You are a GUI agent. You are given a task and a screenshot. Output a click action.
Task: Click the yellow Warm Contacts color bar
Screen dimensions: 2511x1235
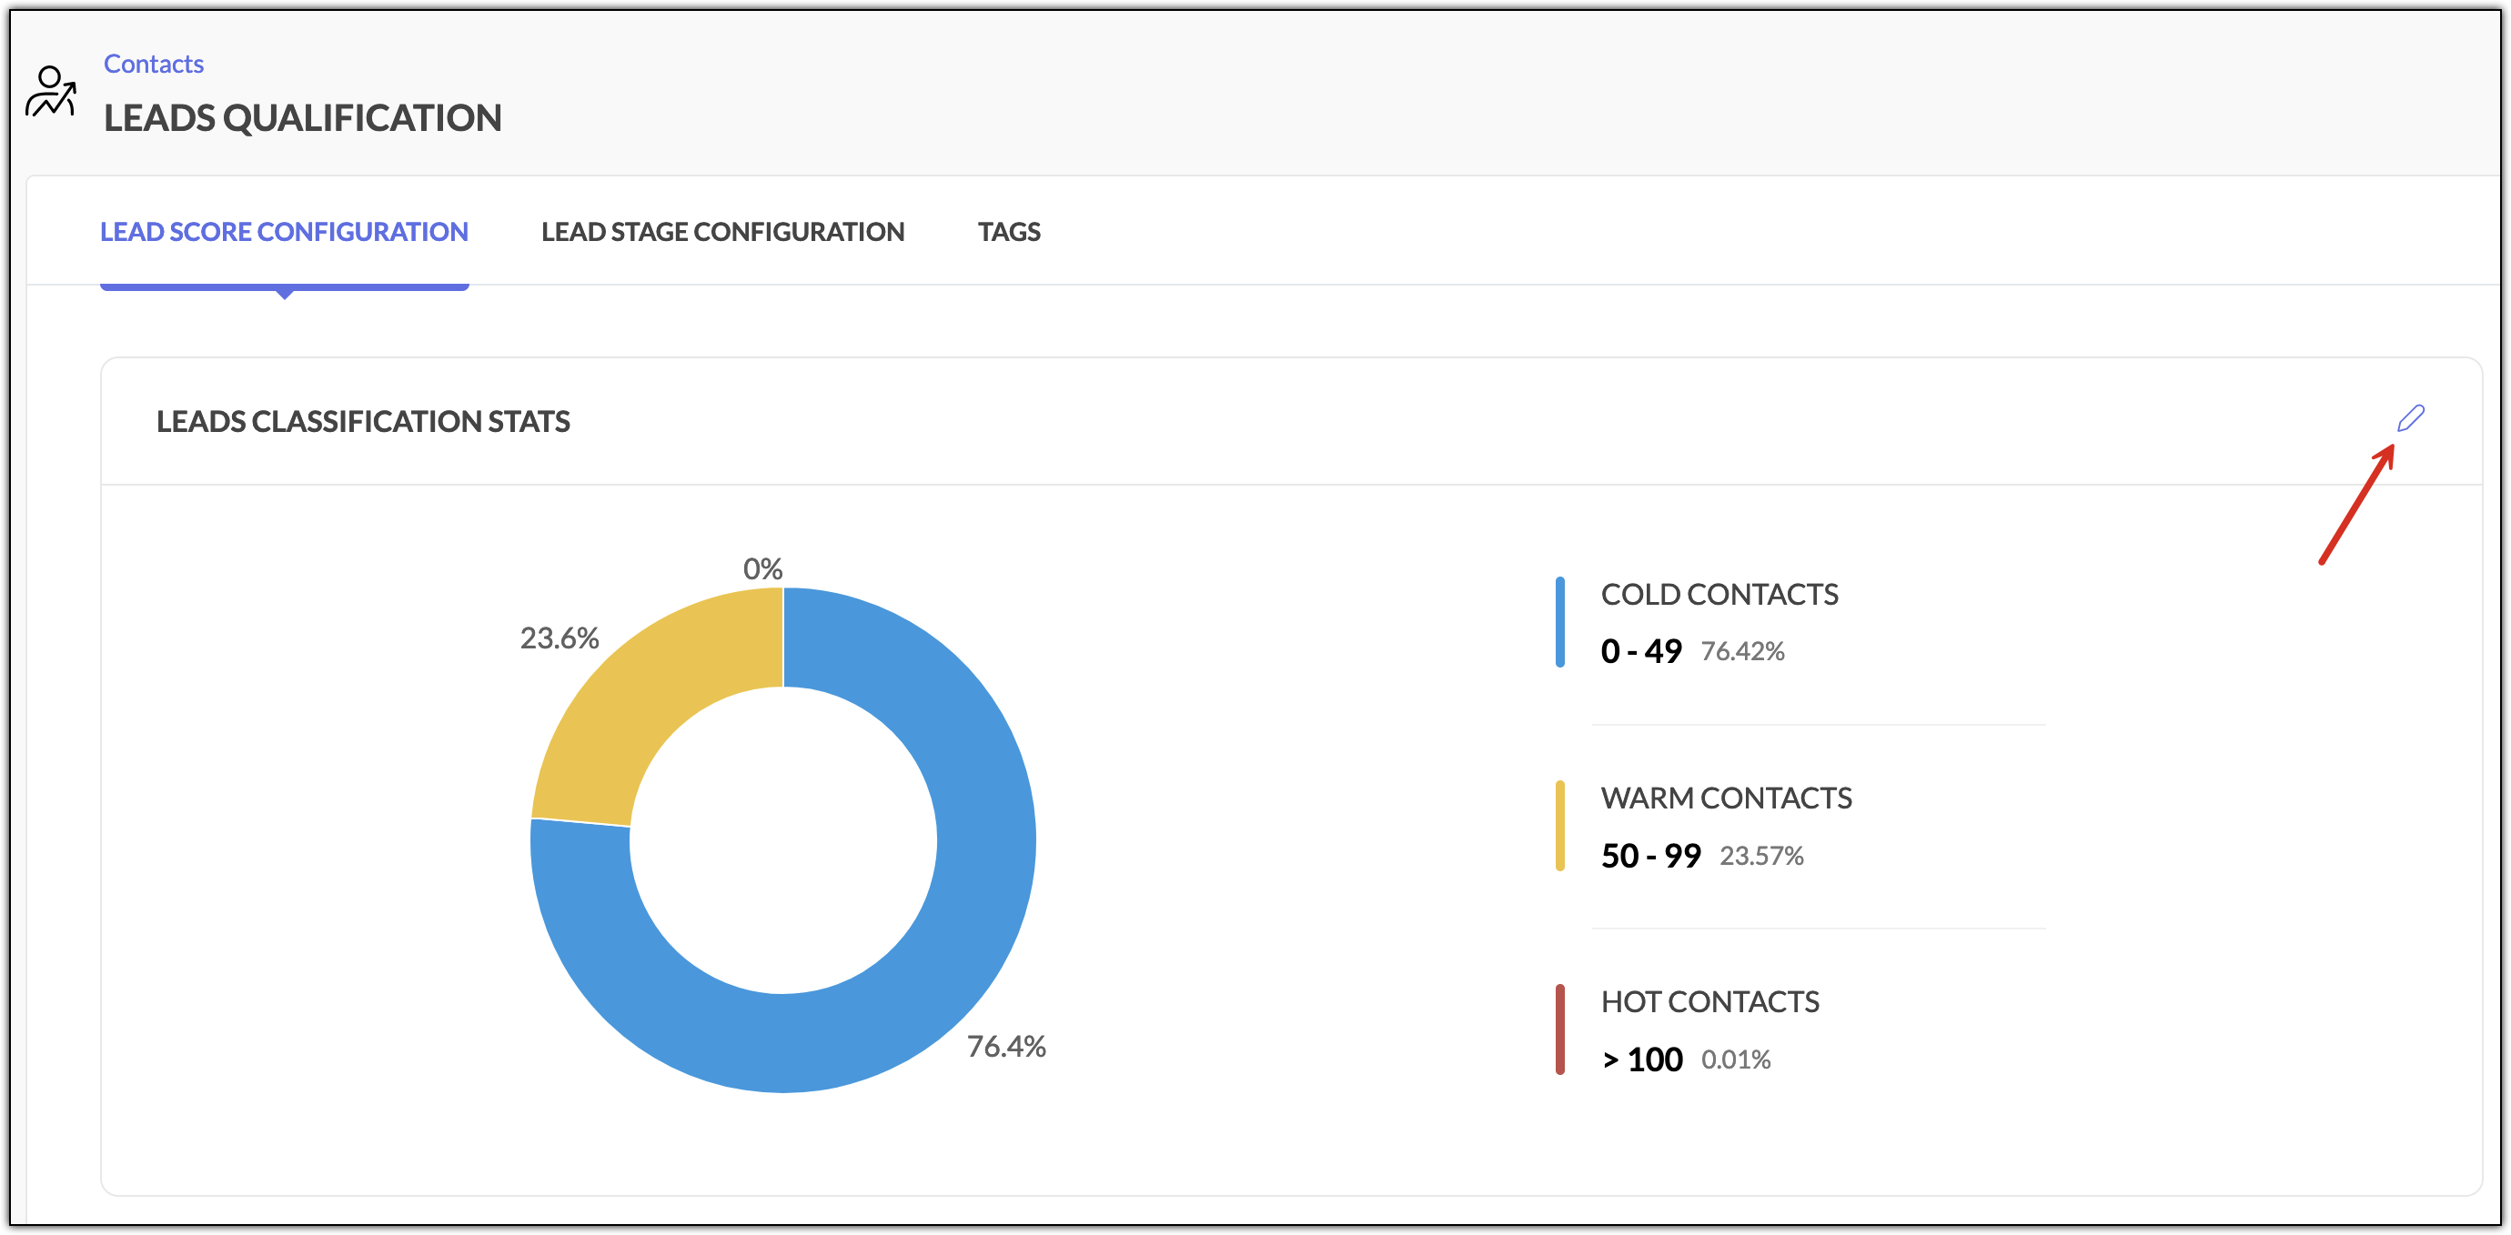tap(1559, 826)
